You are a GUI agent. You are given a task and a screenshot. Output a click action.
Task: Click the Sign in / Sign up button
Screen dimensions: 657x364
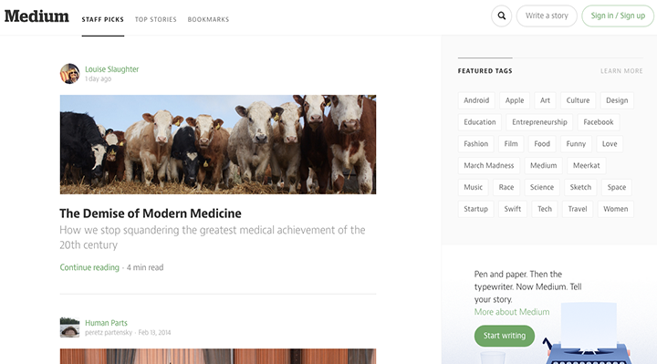[x=618, y=16]
